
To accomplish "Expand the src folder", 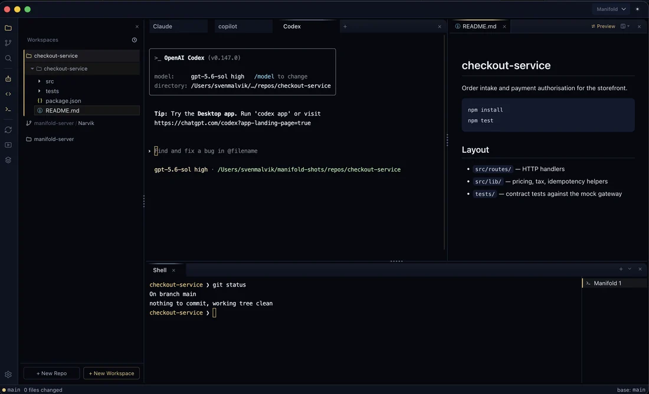I will [40, 81].
